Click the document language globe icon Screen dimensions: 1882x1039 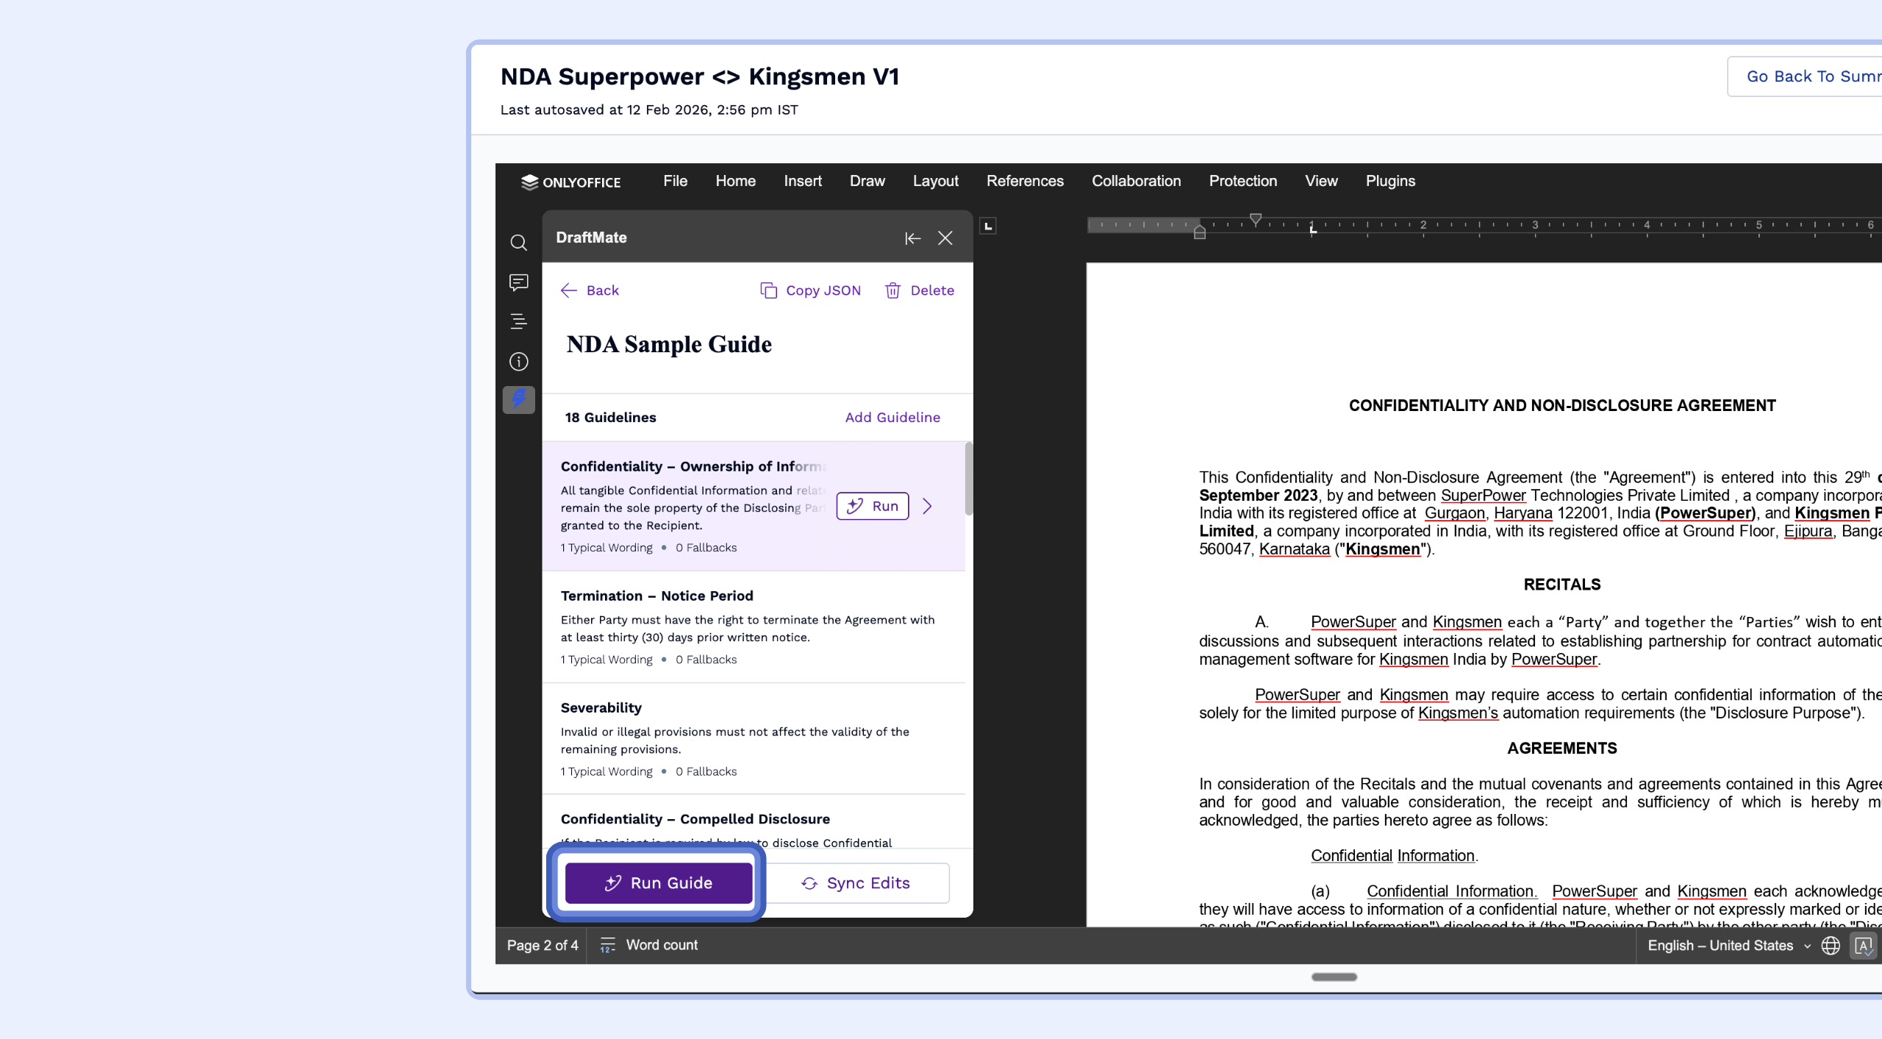(x=1831, y=946)
